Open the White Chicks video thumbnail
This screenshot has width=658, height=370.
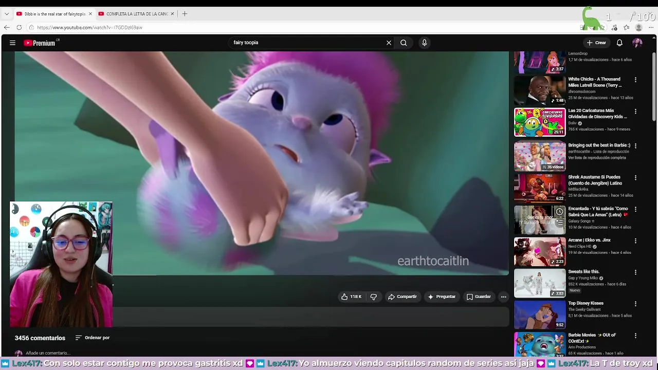[x=540, y=90]
